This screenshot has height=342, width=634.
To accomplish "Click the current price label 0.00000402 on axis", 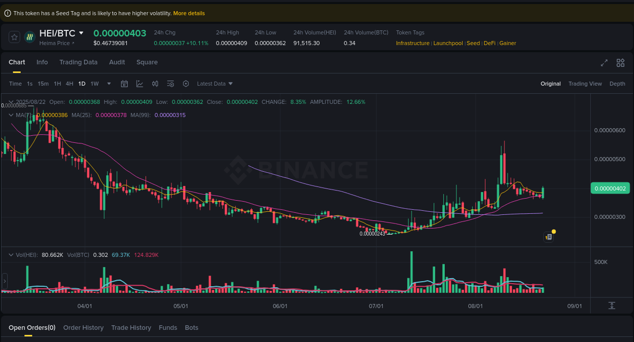I will [610, 188].
